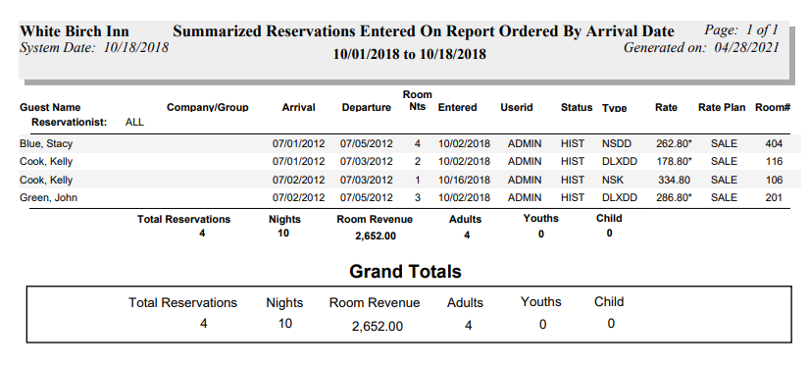Click Total Reservations label in Grand Totals box
Image resolution: width=809 pixels, height=367 pixels.
coord(182,303)
